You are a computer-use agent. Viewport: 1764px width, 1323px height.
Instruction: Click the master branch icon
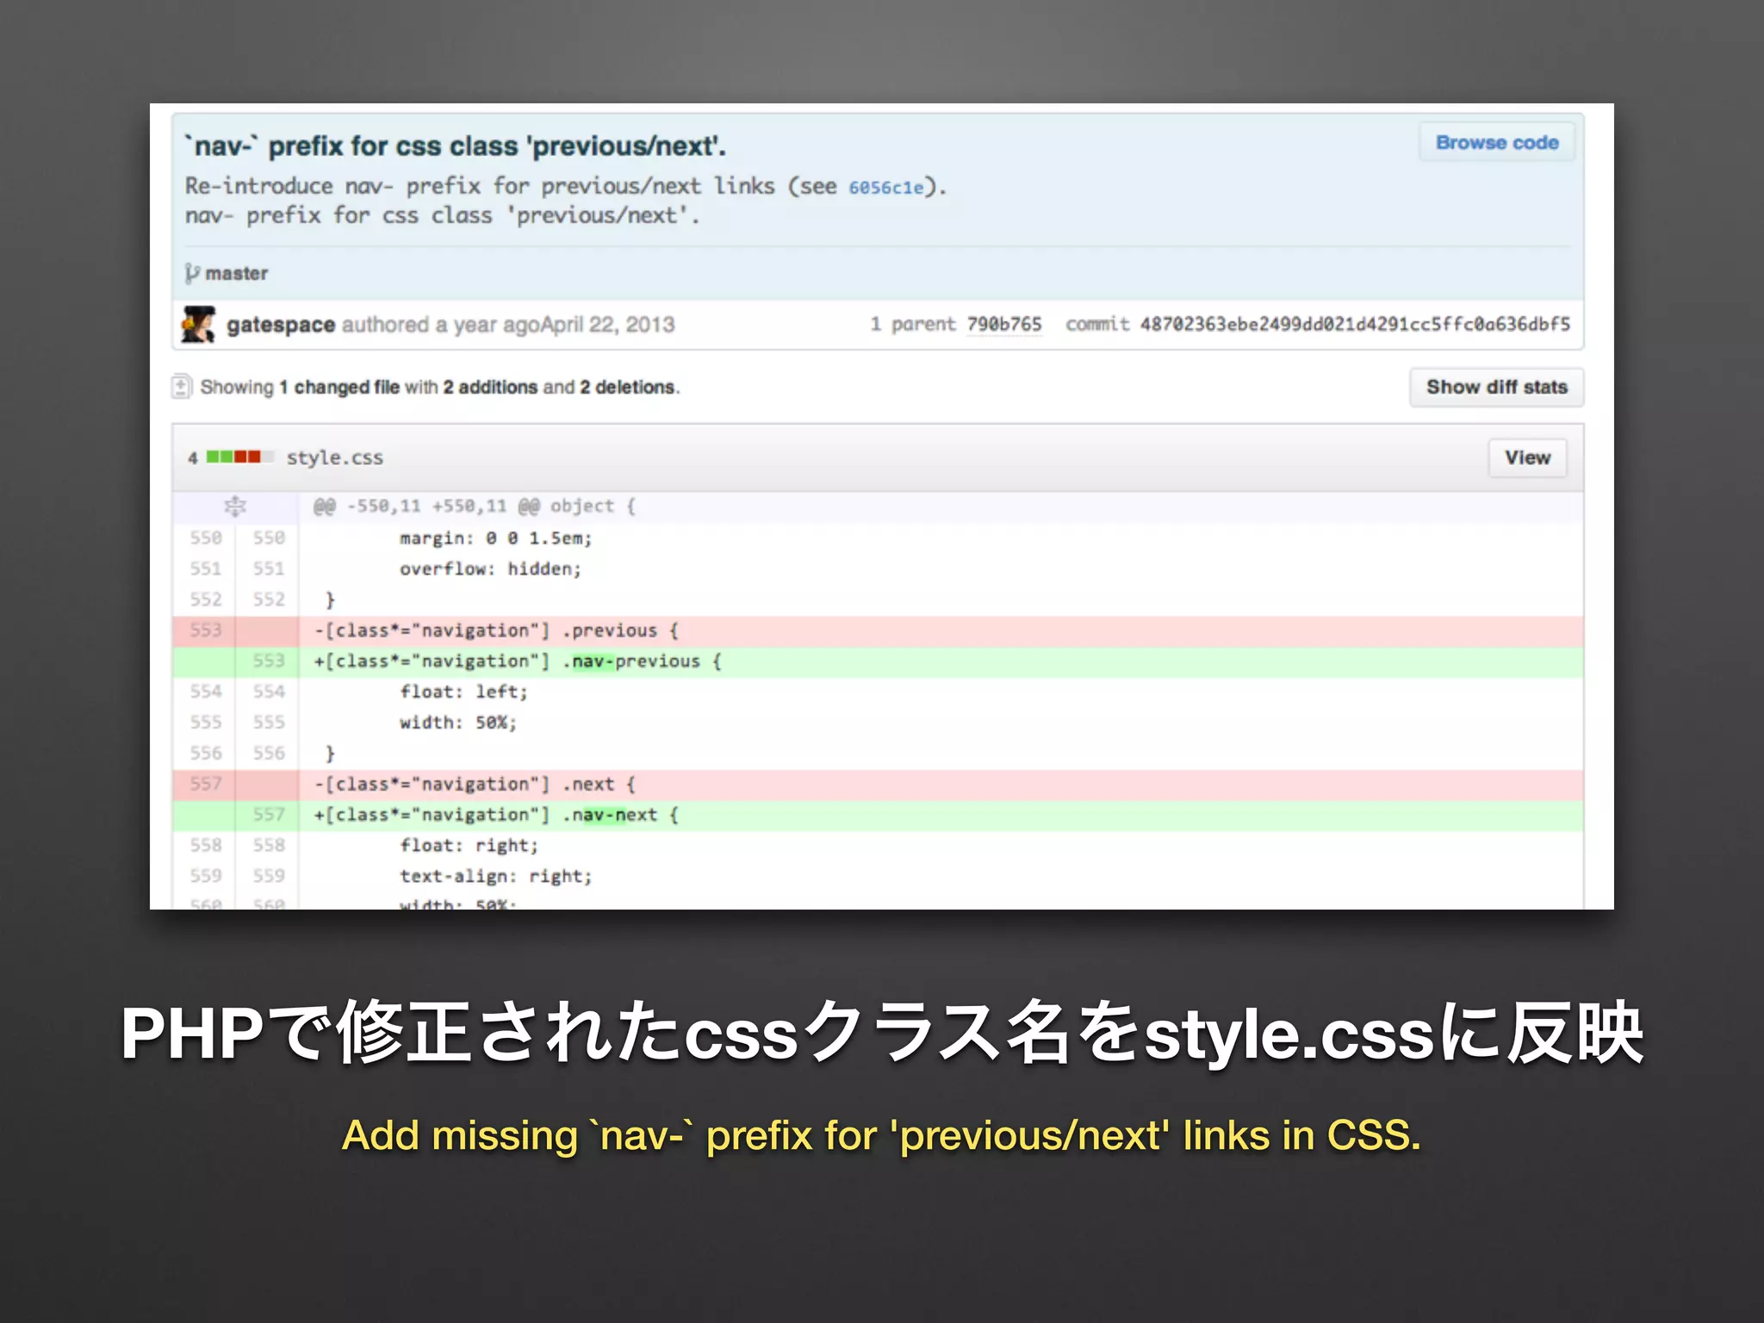pos(192,274)
